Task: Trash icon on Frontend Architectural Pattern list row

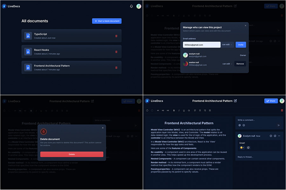Action: click(x=116, y=68)
